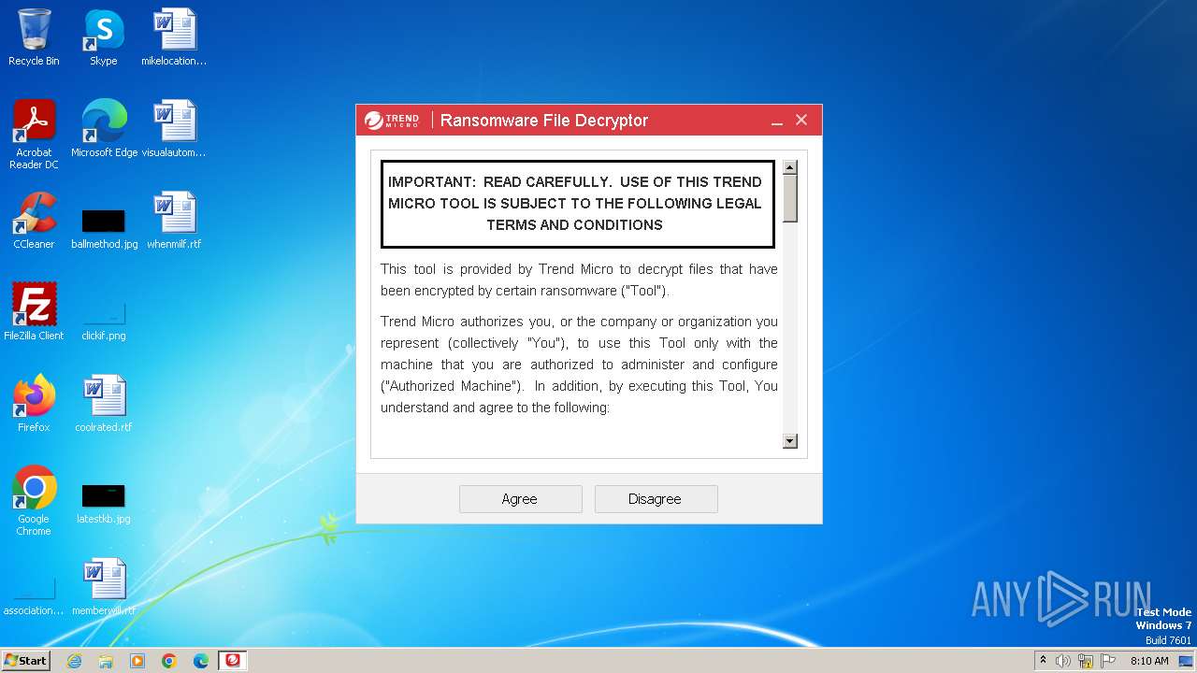Click the license scrollbar up arrow
The image size is (1197, 673).
click(x=790, y=167)
